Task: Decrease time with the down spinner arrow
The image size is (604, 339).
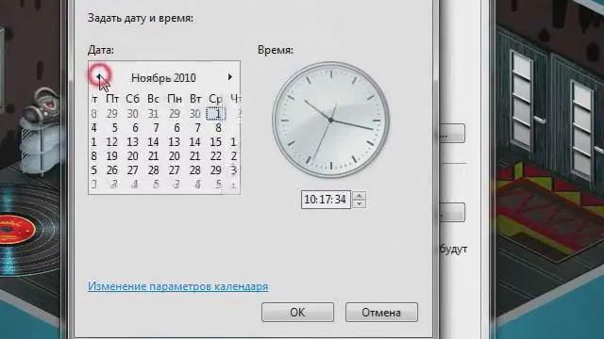Action: [x=359, y=203]
